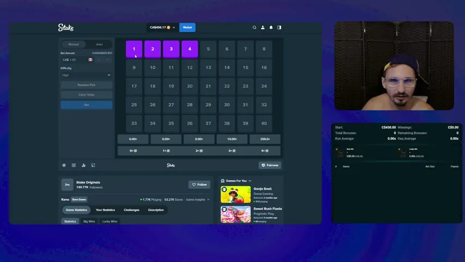
Task: Switch to Auto betting tab
Action: tap(99, 44)
